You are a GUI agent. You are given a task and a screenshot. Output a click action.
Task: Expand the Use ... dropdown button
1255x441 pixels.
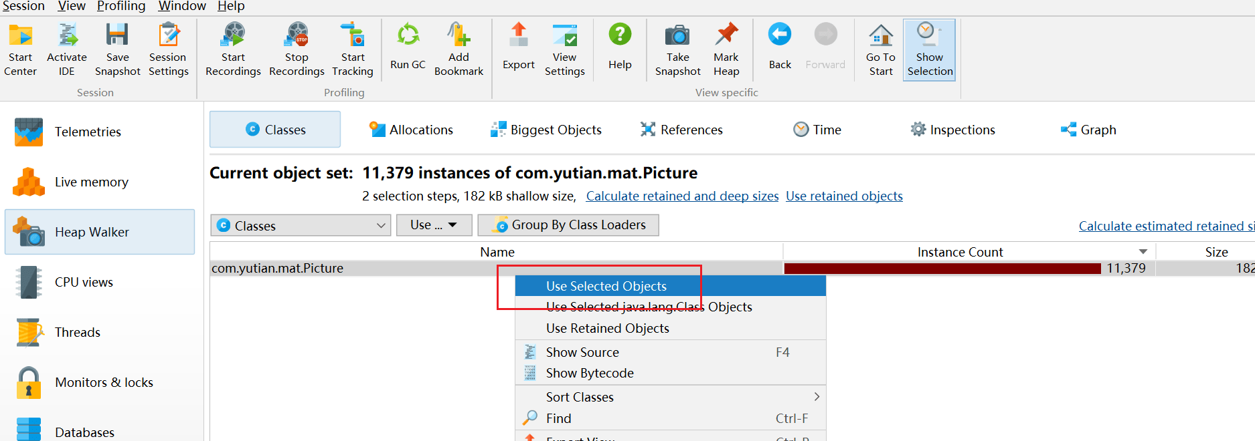[434, 225]
